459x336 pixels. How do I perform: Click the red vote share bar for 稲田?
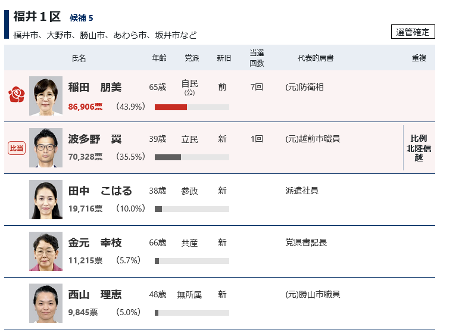point(171,107)
